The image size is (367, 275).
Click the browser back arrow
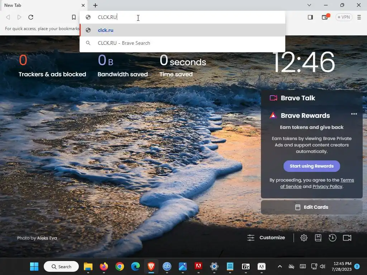(x=8, y=17)
